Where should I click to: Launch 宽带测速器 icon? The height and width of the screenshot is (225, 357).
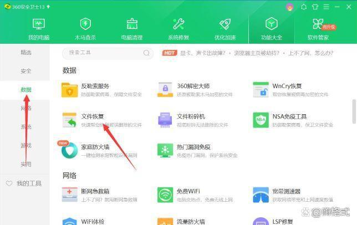[x=261, y=195]
